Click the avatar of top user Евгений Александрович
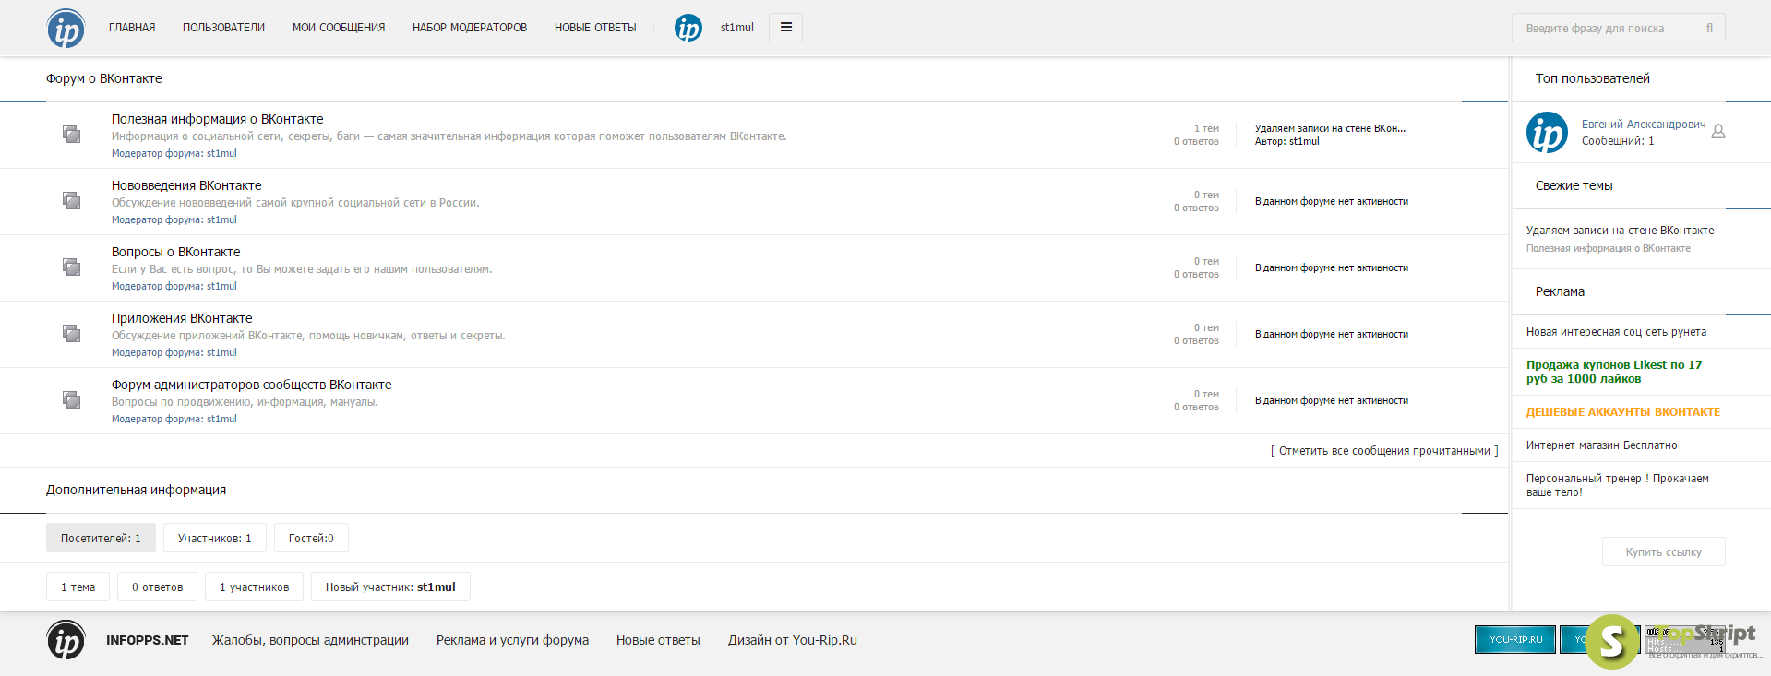 1547,132
